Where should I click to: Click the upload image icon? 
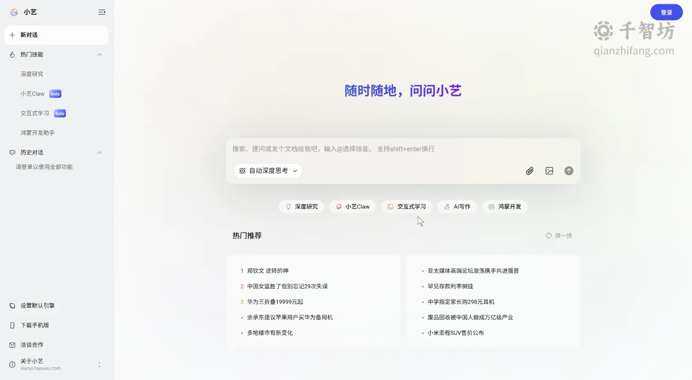coord(549,171)
